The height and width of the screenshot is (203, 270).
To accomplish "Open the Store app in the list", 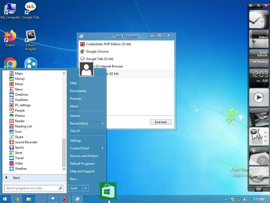I will pyautogui.click(x=16, y=153).
